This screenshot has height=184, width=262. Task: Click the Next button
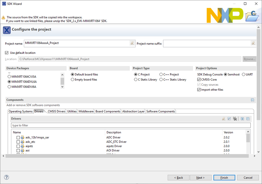(x=201, y=178)
